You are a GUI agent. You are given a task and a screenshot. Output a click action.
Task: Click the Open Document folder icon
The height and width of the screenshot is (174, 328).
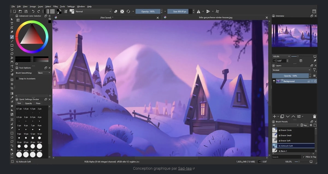tap(20, 11)
